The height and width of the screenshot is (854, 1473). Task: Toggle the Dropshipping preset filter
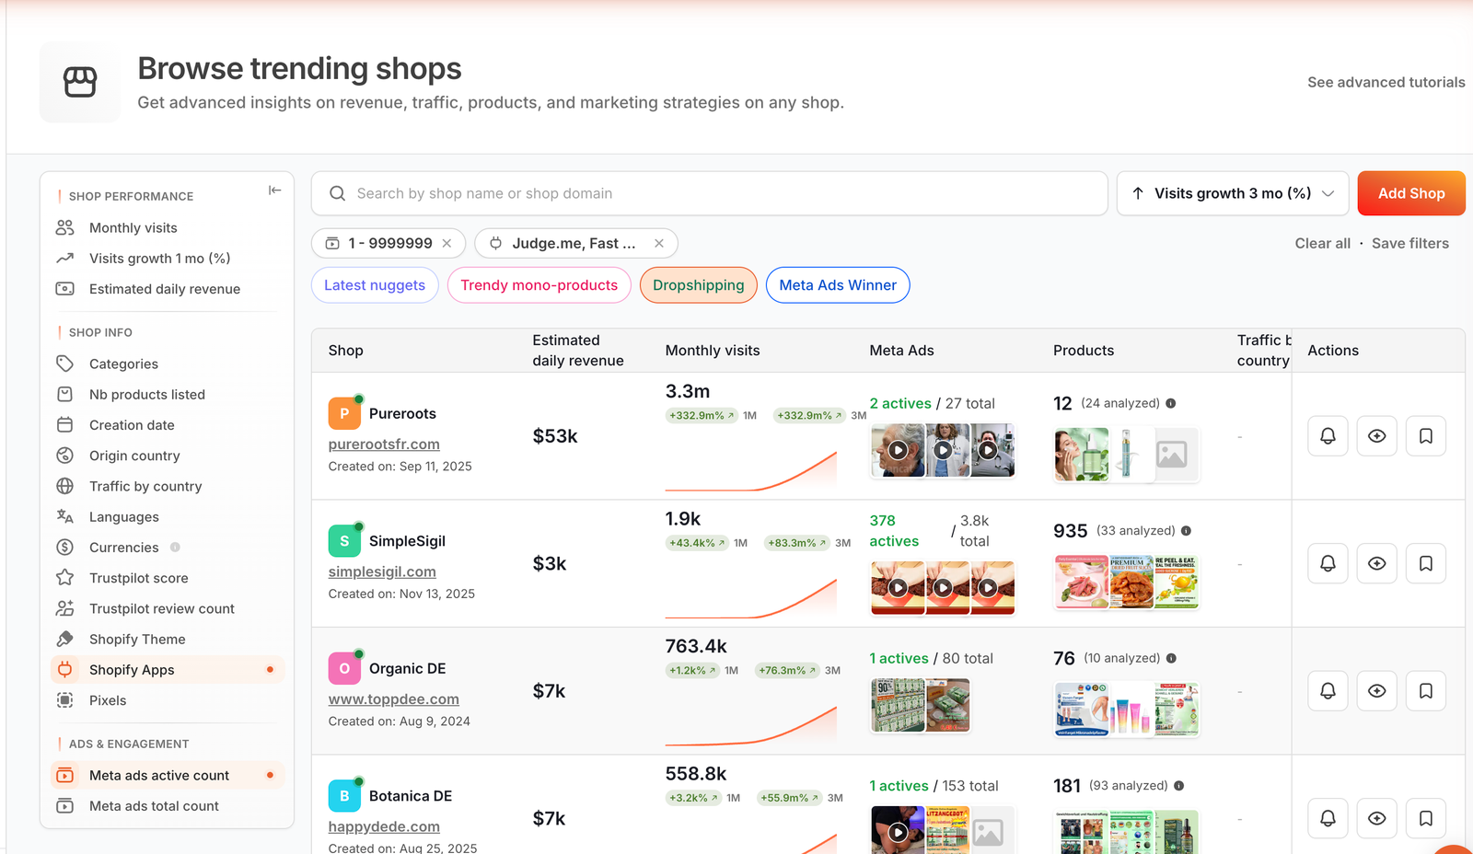coord(698,285)
